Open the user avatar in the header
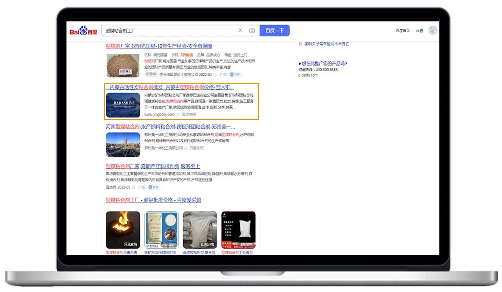 click(x=433, y=30)
